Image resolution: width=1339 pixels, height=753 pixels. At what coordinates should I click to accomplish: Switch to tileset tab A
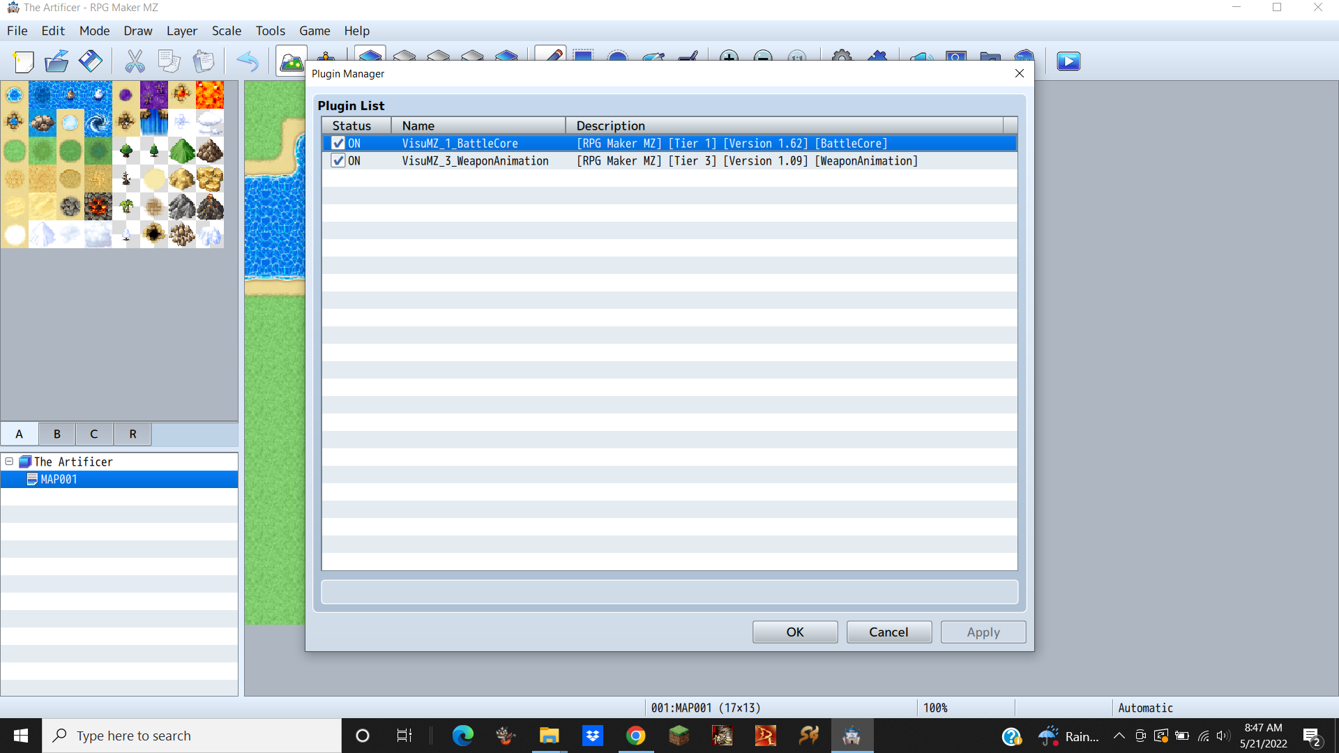(20, 434)
